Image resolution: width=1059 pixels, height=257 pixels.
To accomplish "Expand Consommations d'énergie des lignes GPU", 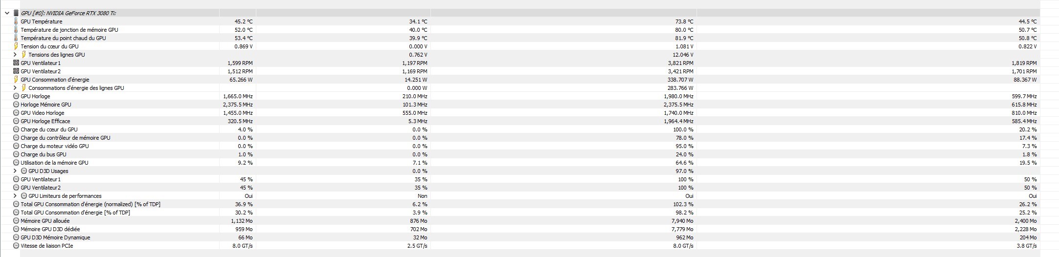I will (x=15, y=88).
